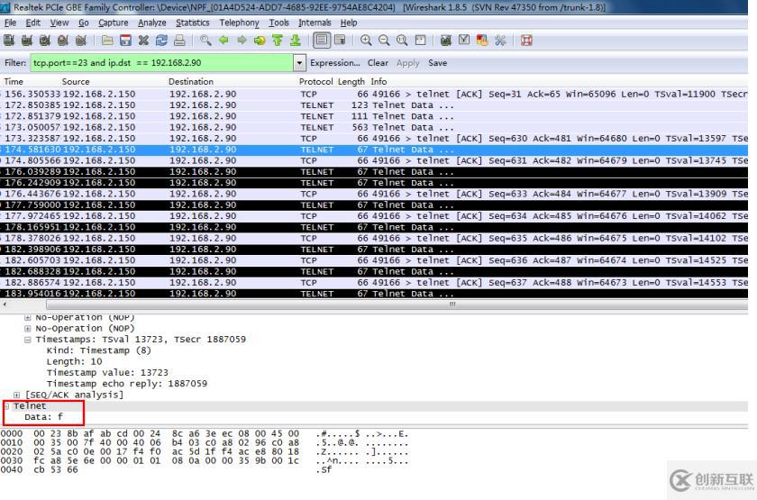Collapse the Telnet protocol tree node
This screenshot has width=757, height=500.
7,406
